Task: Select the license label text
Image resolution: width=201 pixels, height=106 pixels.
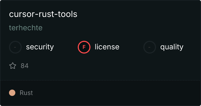Action: pyautogui.click(x=107, y=47)
